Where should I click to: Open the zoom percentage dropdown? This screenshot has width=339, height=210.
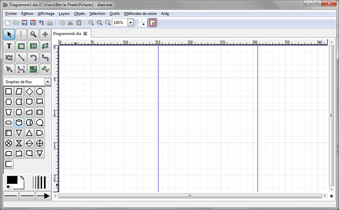[x=130, y=23]
